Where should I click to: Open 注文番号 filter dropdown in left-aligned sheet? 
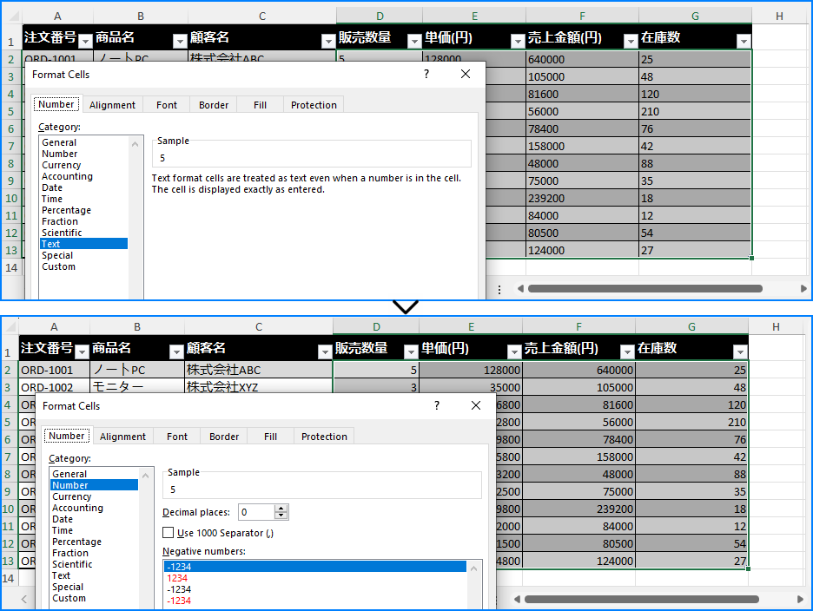click(85, 41)
